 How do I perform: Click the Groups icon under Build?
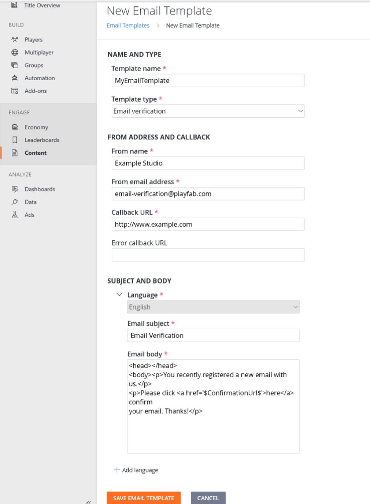[x=15, y=65]
